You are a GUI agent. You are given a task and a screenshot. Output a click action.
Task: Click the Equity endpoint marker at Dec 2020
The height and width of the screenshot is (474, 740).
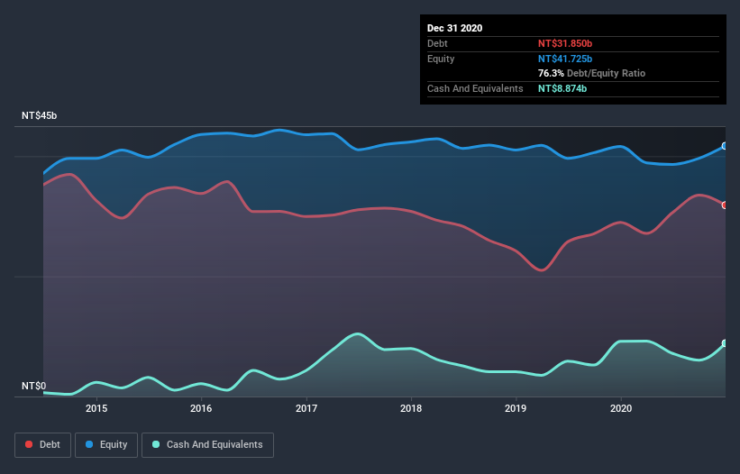click(x=725, y=146)
